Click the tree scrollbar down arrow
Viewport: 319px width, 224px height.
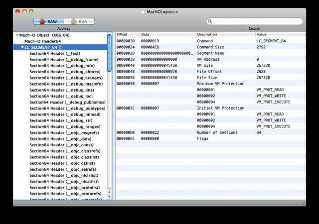point(109,197)
